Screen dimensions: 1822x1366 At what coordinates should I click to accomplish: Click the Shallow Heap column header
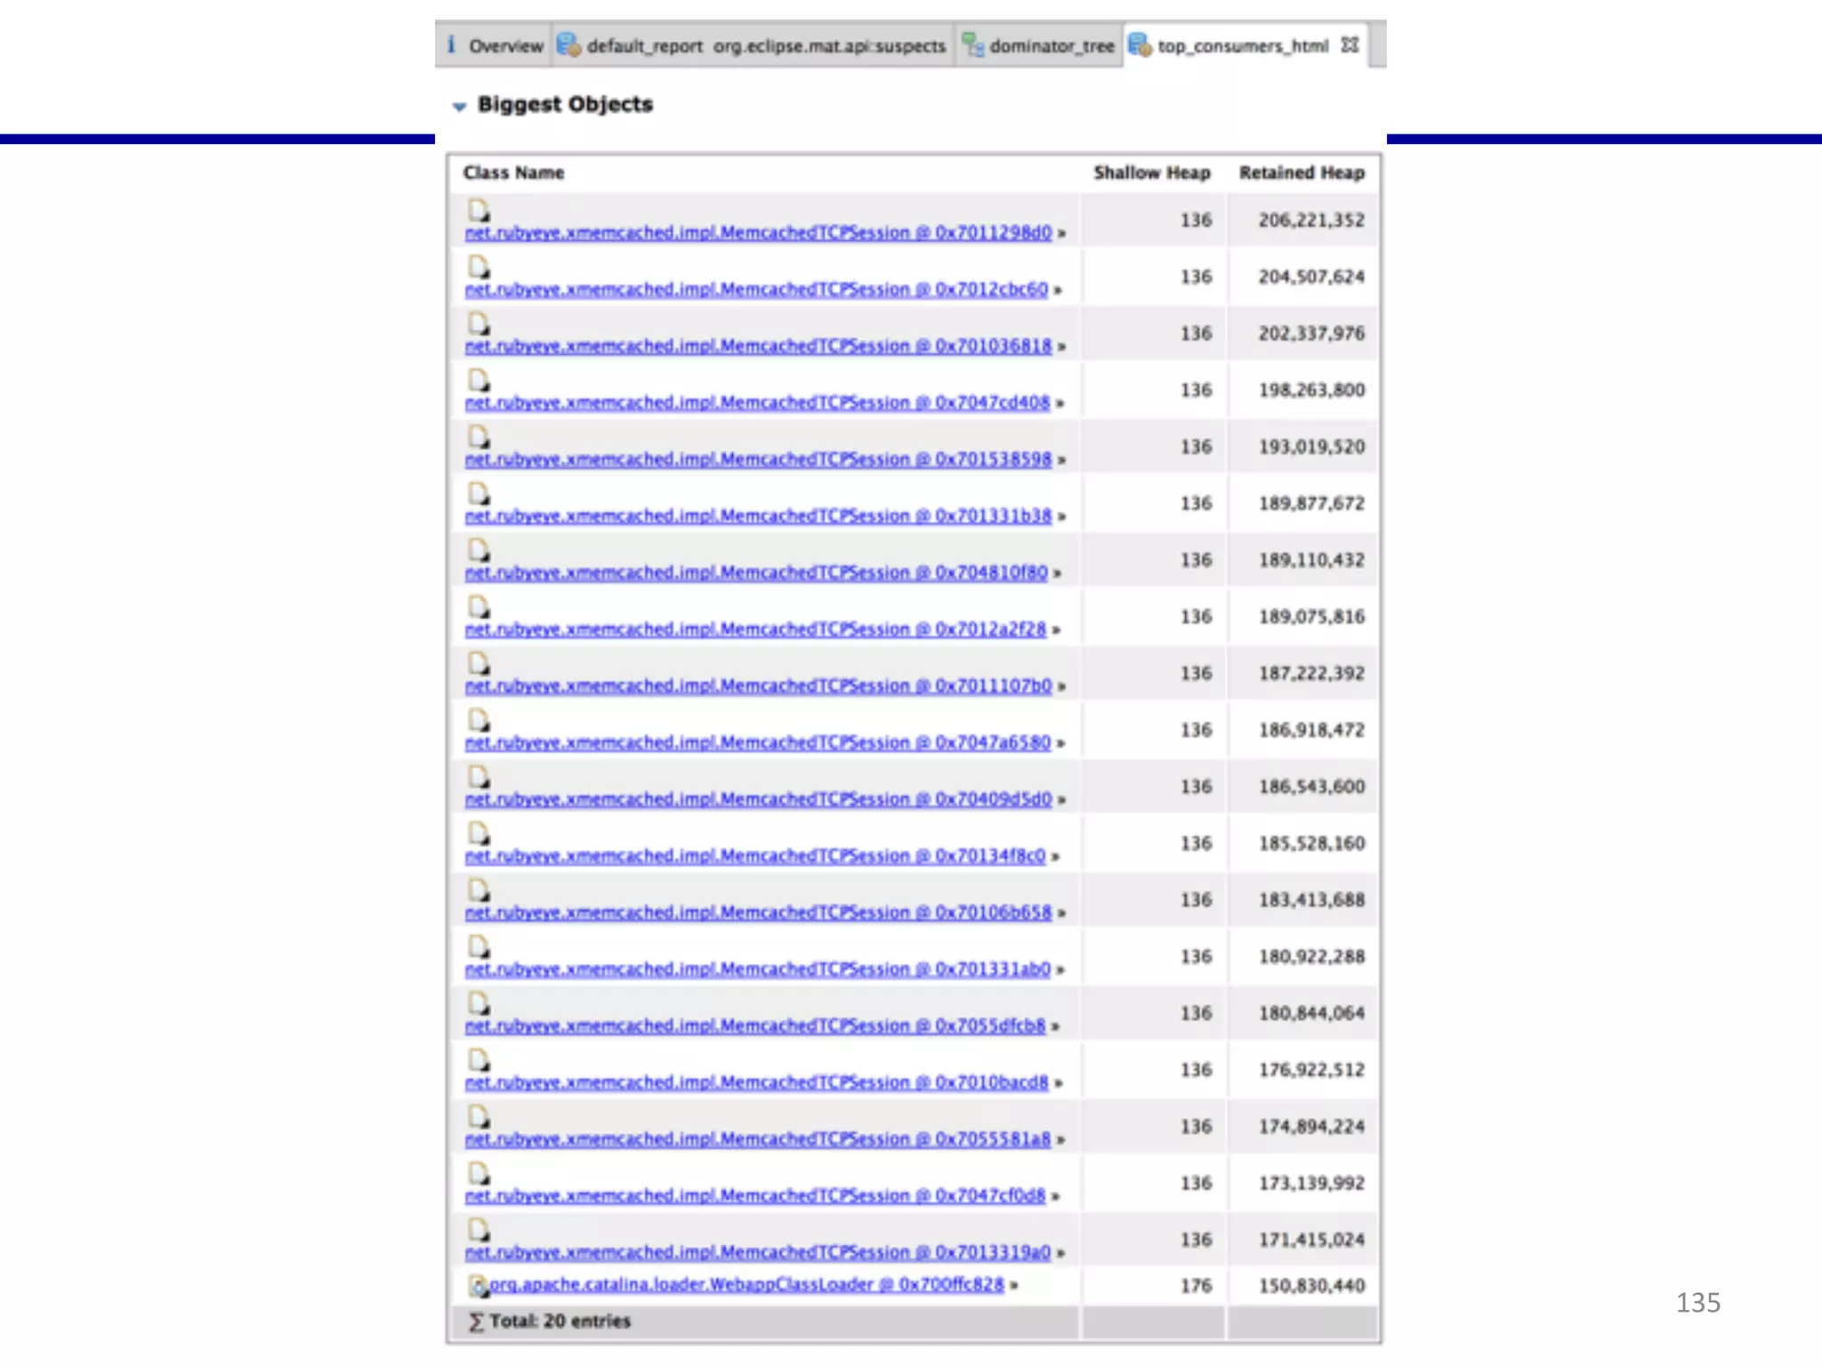tap(1151, 173)
